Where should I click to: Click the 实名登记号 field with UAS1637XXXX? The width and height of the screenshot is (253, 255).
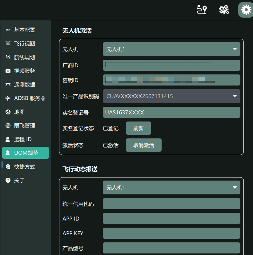click(171, 112)
